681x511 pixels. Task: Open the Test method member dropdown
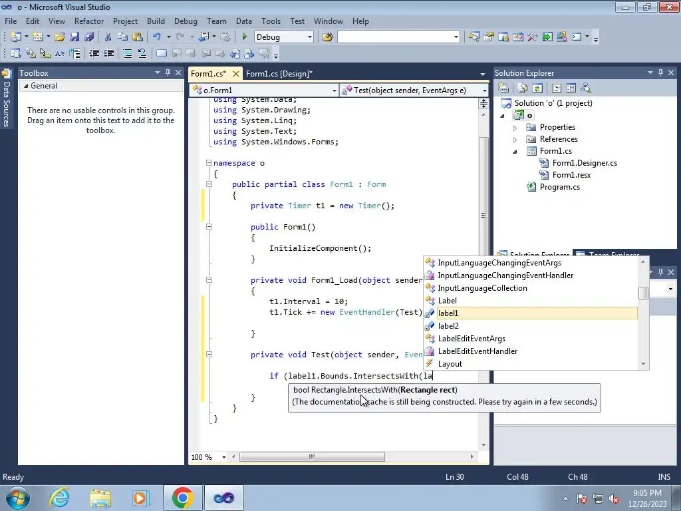484,90
